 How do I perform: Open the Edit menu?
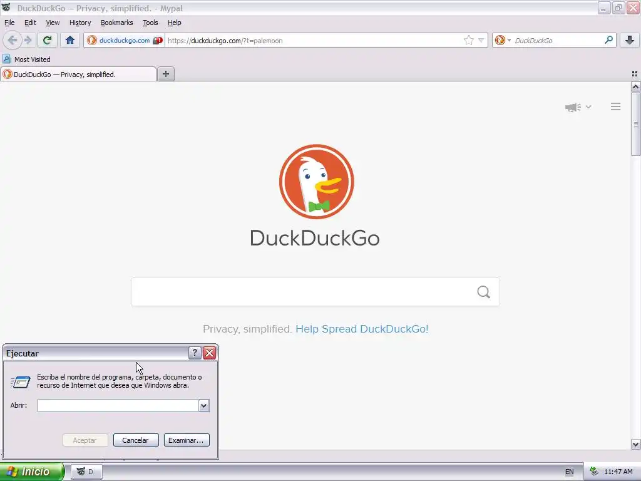30,23
